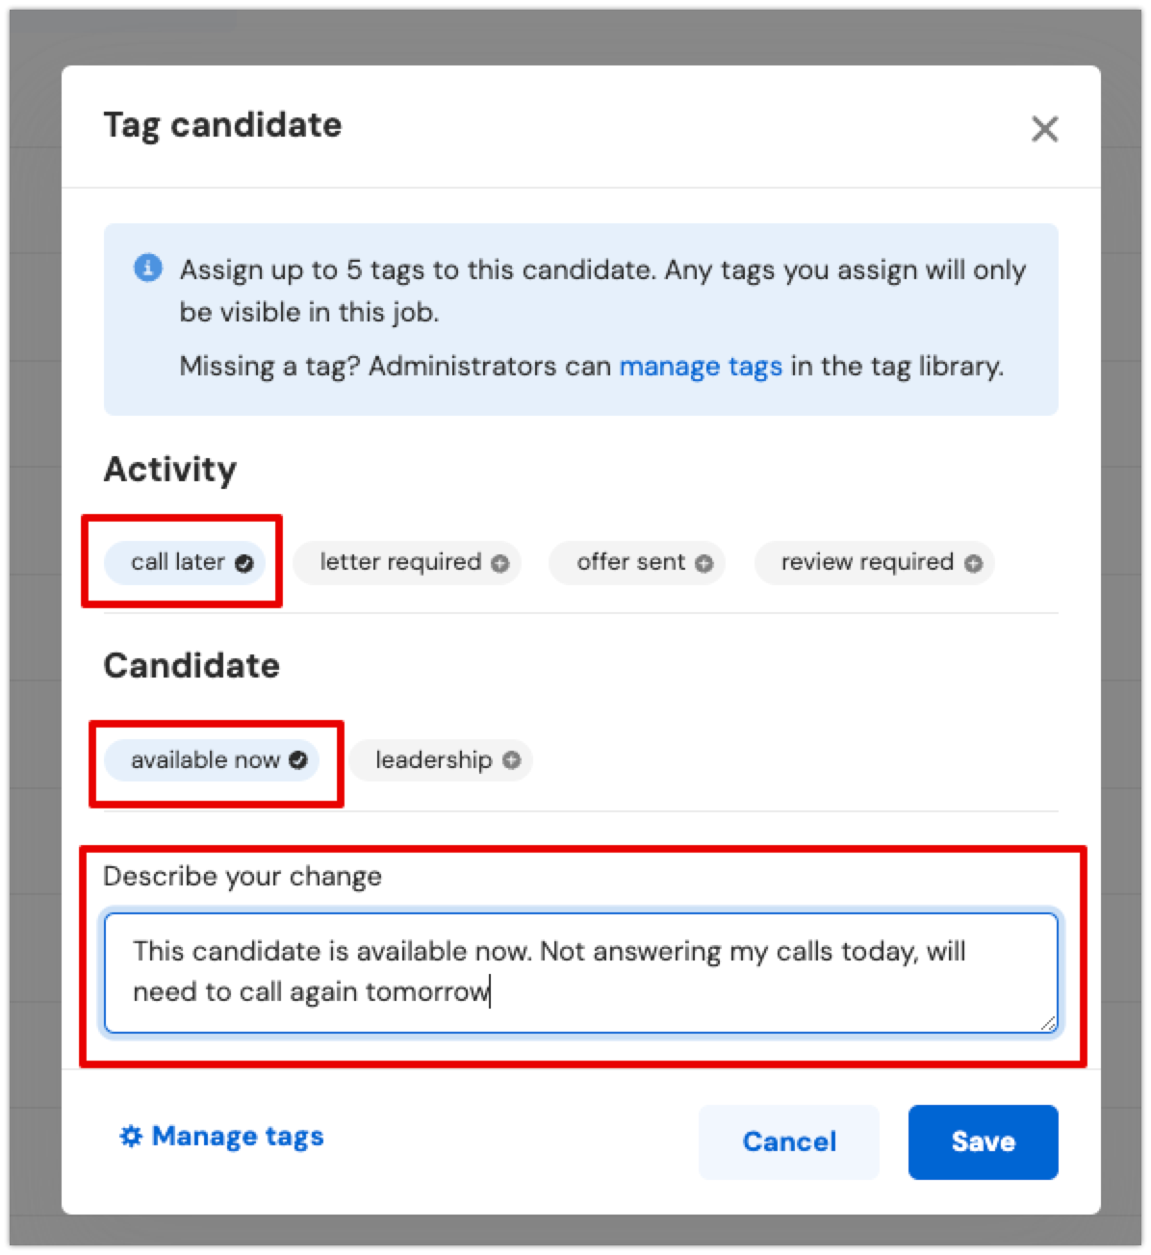Click the checkmark icon on call later tag
This screenshot has height=1255, width=1151.
[x=244, y=563]
